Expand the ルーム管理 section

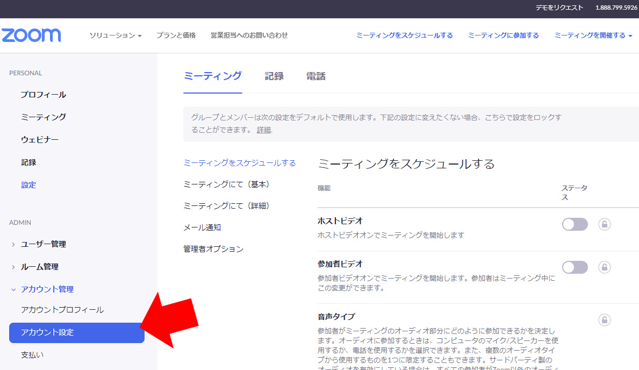point(39,267)
